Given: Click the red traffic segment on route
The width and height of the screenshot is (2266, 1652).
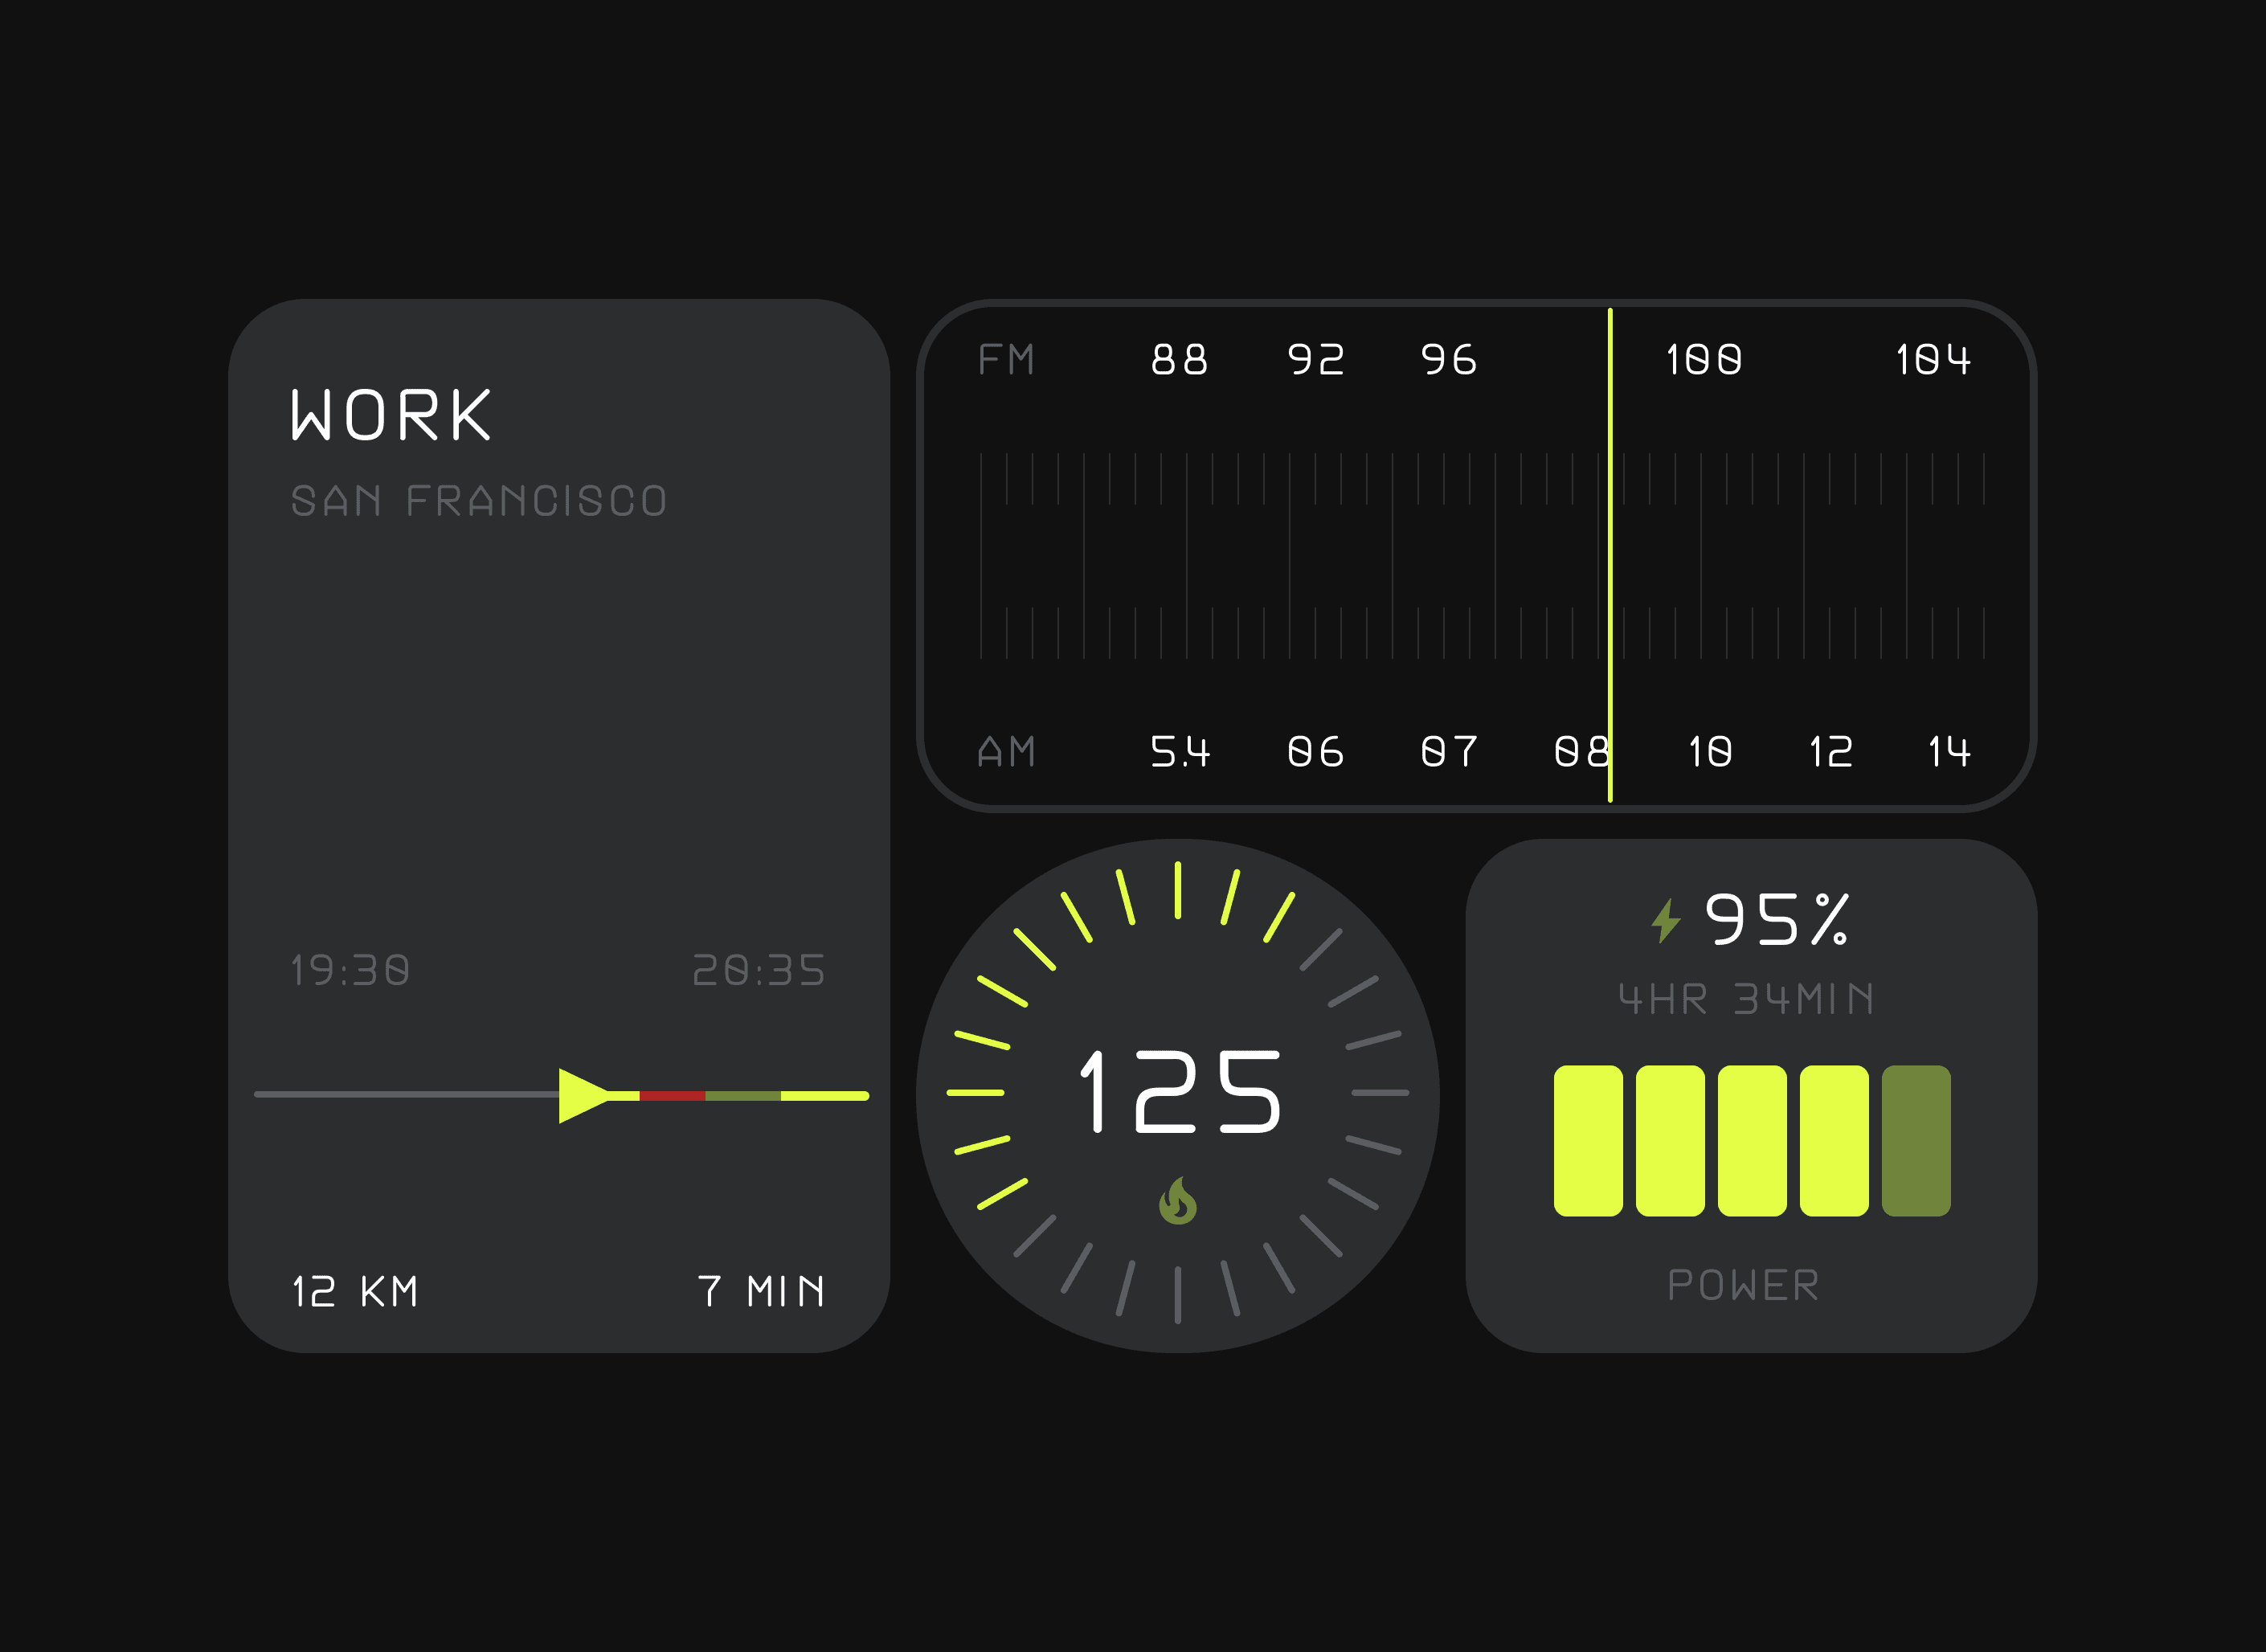Looking at the screenshot, I should (672, 1096).
